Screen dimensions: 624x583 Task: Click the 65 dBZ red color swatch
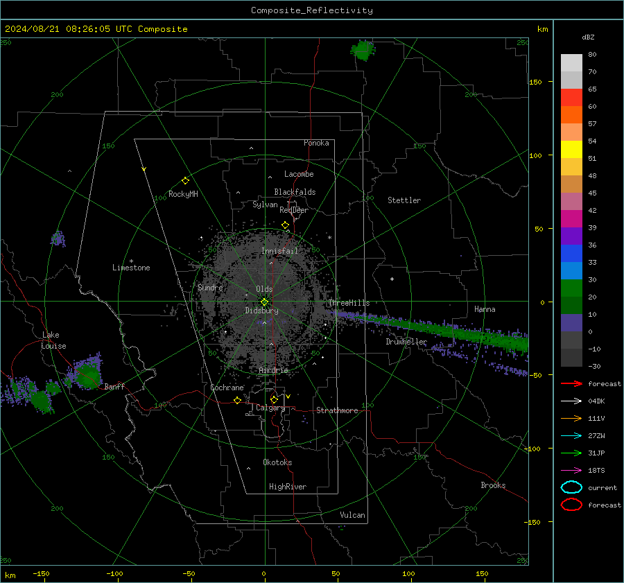[x=571, y=97]
